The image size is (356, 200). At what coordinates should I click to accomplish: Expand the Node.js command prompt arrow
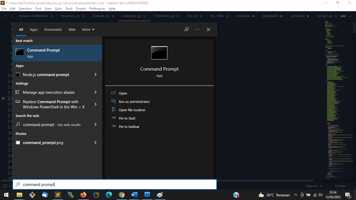(95, 74)
